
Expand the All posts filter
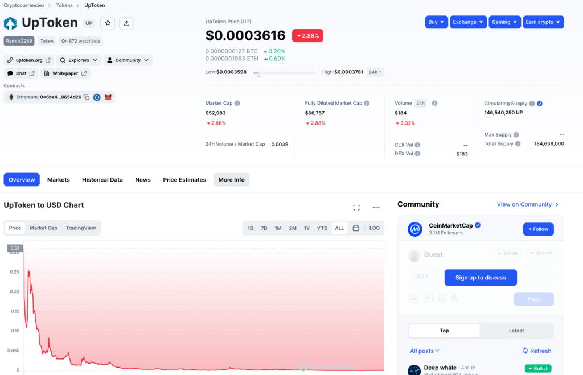(x=425, y=351)
